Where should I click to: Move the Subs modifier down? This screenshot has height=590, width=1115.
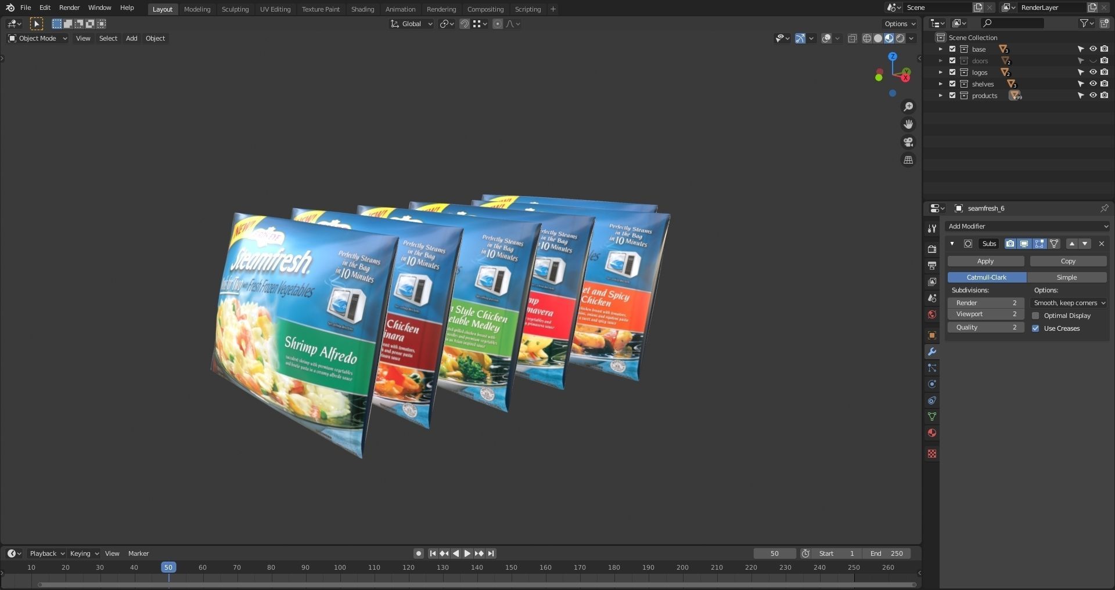pyautogui.click(x=1085, y=244)
